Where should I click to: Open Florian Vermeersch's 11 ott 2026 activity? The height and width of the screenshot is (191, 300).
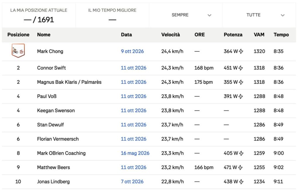[x=134, y=139]
